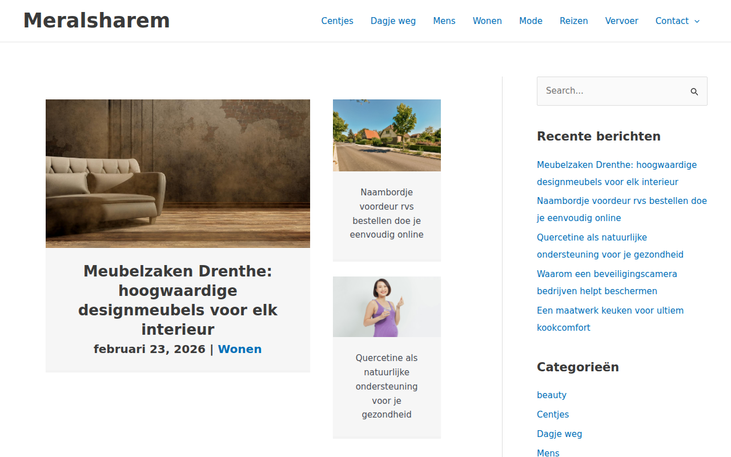Click the Wonen category link under post date
Screen dimensions: 731x457
240,349
